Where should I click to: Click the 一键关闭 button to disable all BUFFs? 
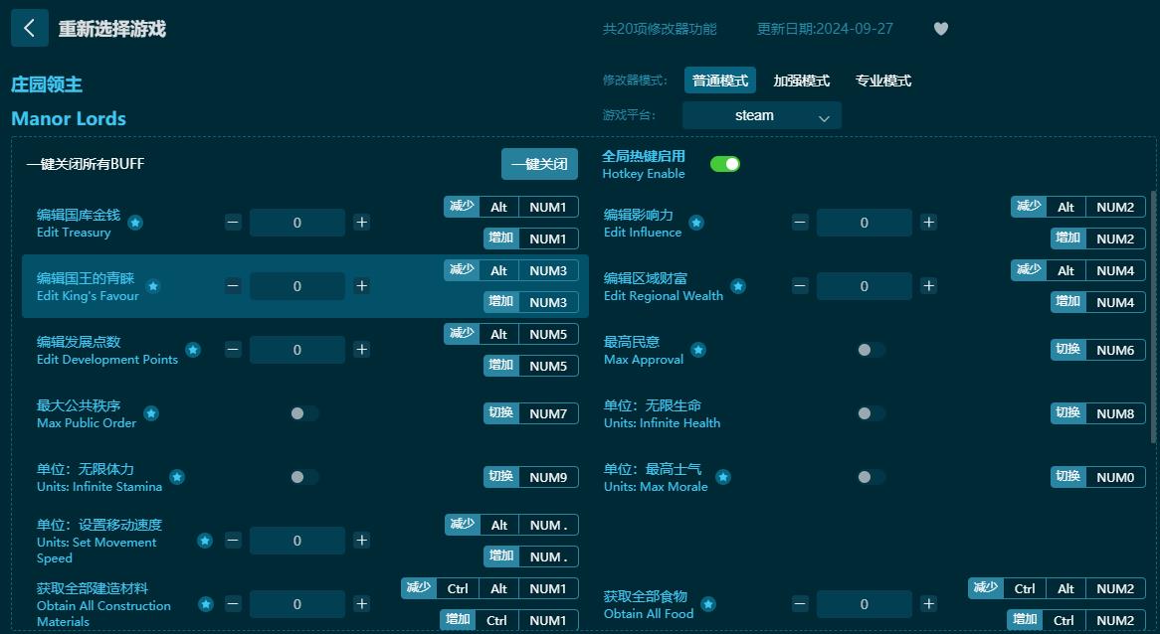pos(539,163)
